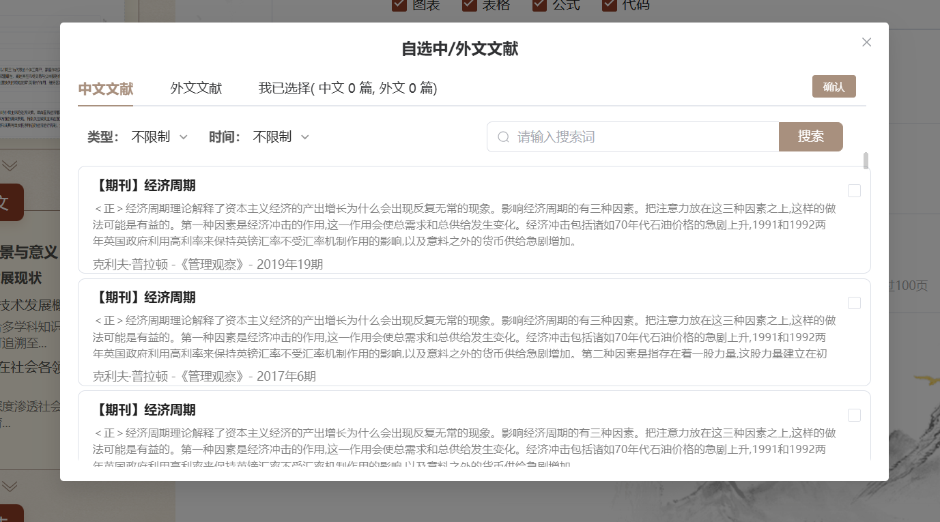Toggle the 图表 checkbox in the background page
The width and height of the screenshot is (940, 522).
point(399,5)
